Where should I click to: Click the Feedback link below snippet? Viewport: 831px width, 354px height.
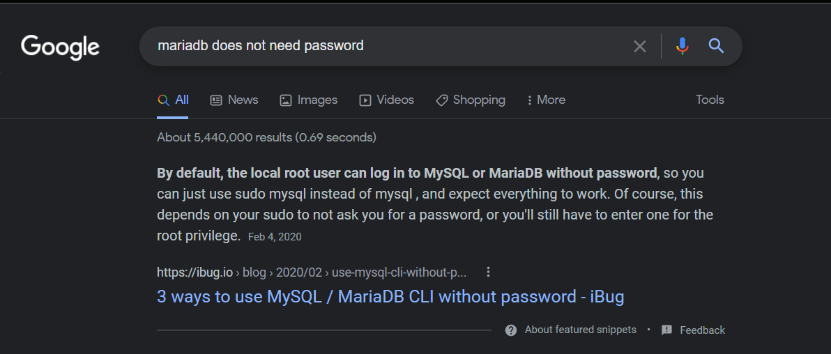pyautogui.click(x=702, y=330)
